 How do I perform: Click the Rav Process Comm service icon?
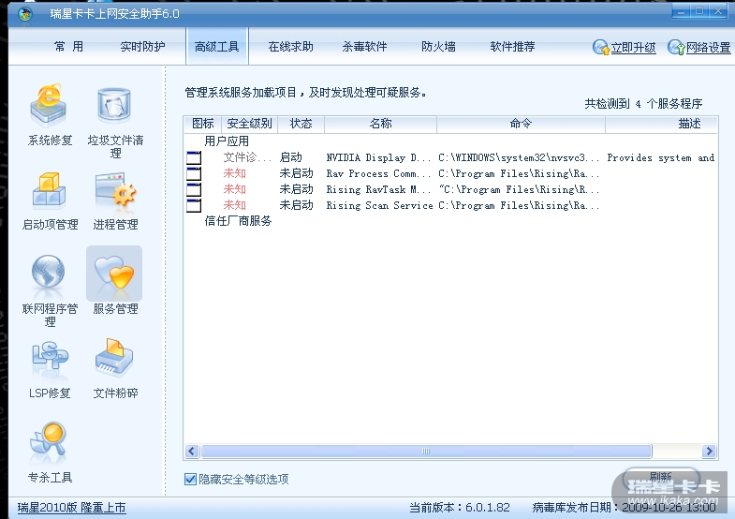point(194,173)
